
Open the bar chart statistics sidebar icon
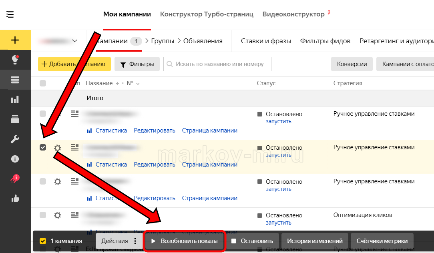(15, 99)
